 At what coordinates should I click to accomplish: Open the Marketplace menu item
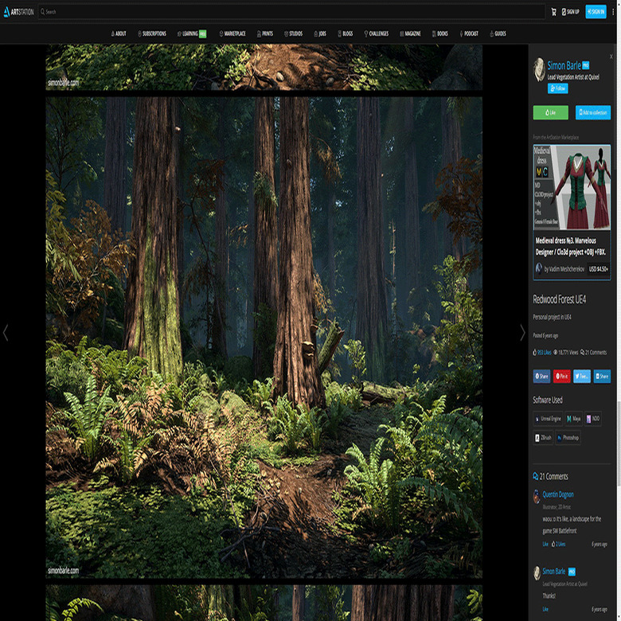(x=232, y=33)
